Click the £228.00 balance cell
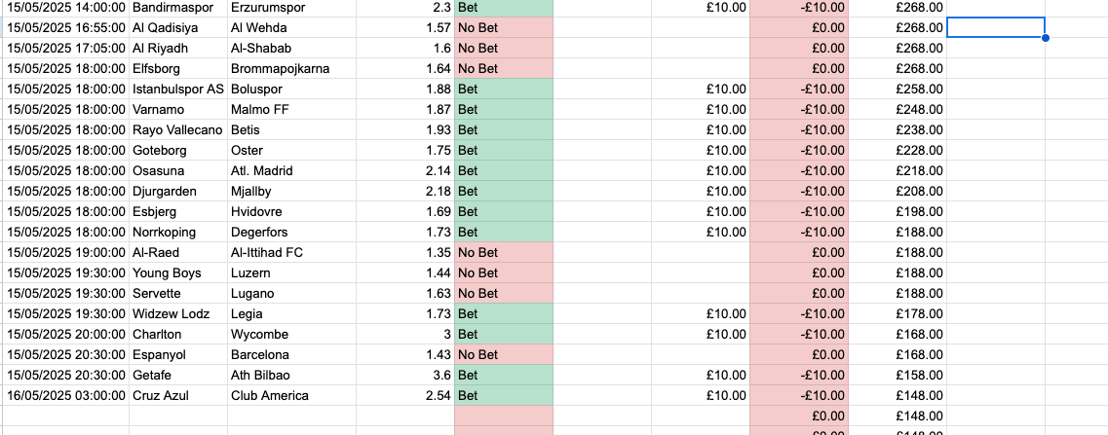The width and height of the screenshot is (1108, 435). tap(897, 150)
